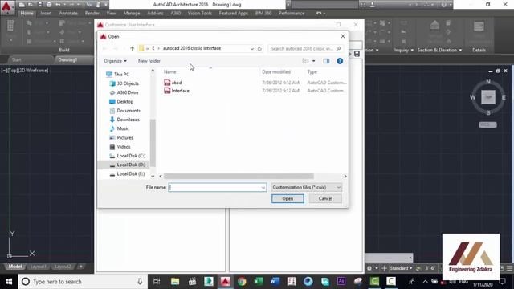This screenshot has width=514, height=289.
Task: Click into the File name input field
Action: point(214,187)
